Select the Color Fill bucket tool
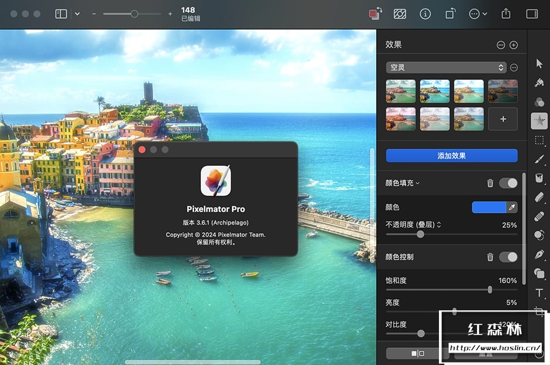550x365 pixels. [x=539, y=178]
